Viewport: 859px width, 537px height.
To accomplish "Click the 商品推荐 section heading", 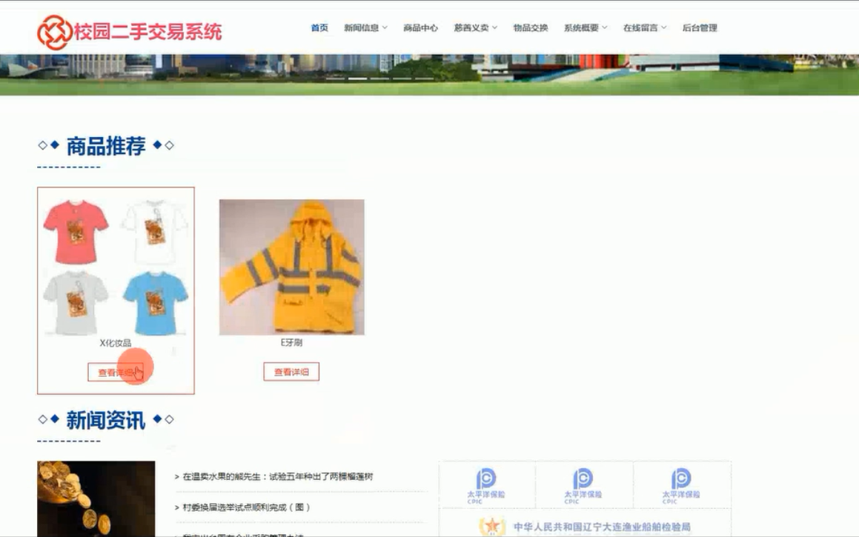I will [x=106, y=146].
